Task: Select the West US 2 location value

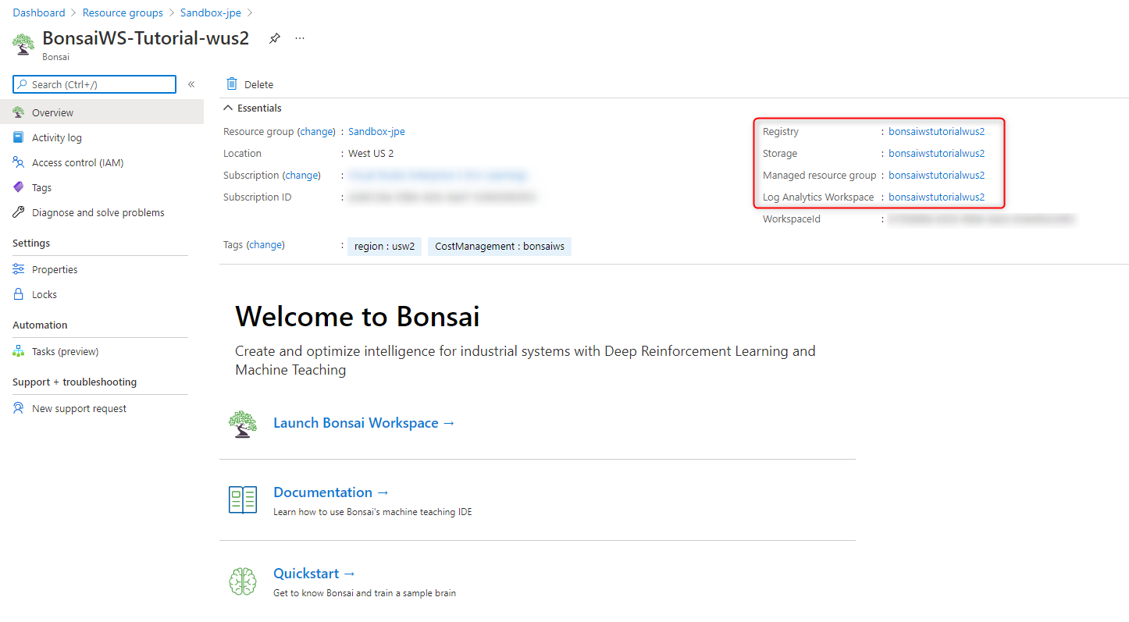Action: pos(371,154)
